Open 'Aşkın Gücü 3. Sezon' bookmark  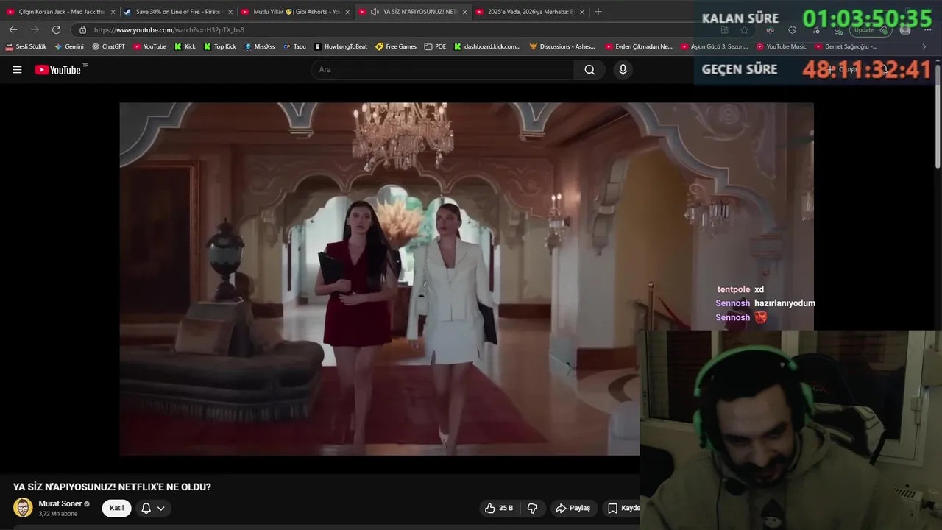click(715, 46)
